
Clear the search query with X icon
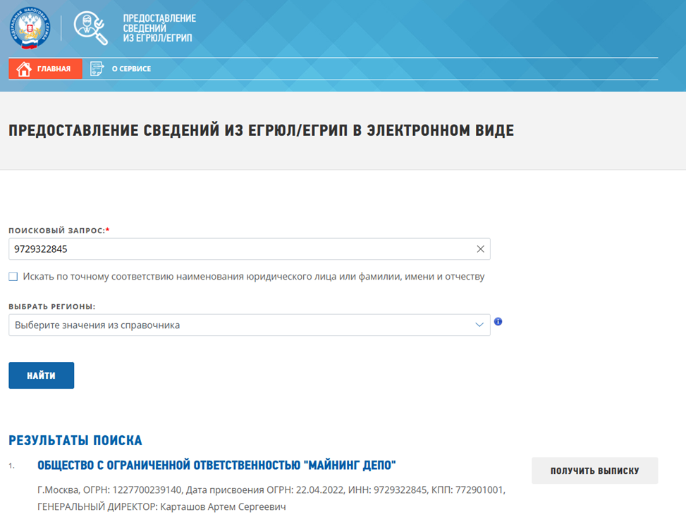[x=480, y=249]
